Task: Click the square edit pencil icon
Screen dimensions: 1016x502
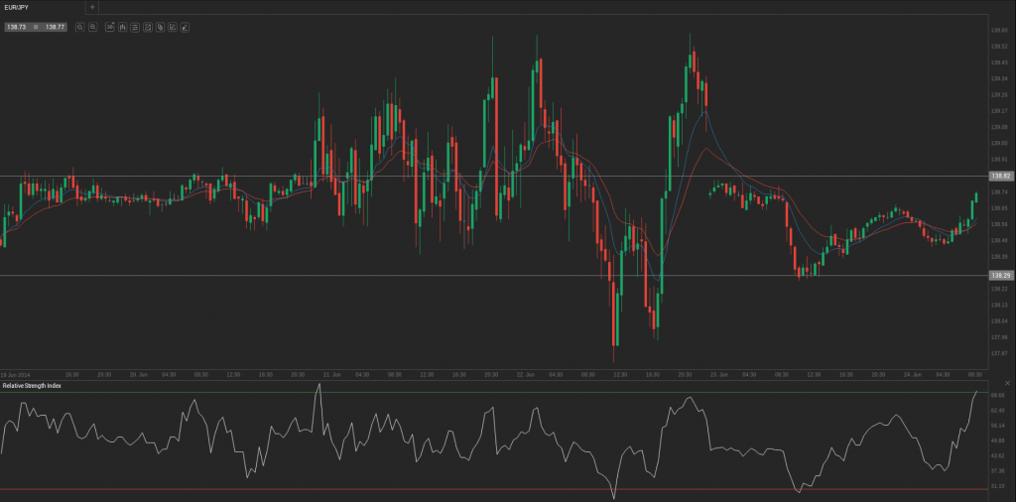Action: [x=172, y=27]
